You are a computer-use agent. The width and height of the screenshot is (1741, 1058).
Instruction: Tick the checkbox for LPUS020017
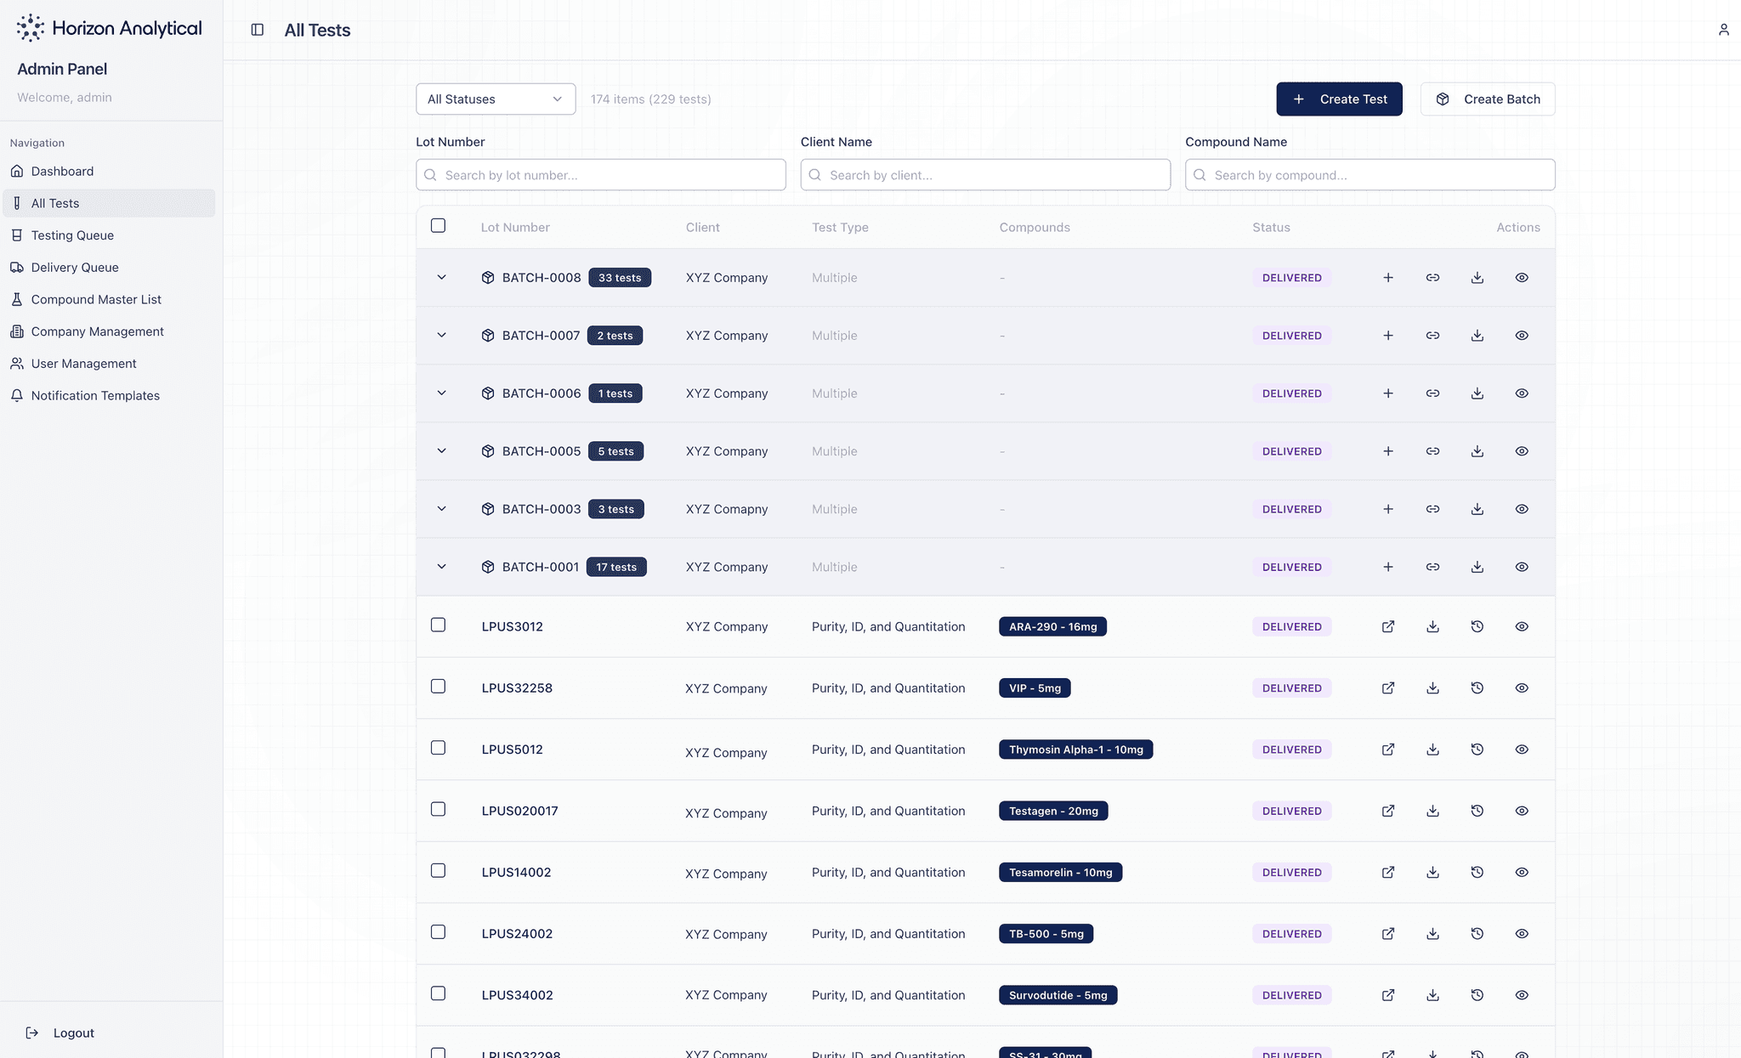click(x=438, y=810)
